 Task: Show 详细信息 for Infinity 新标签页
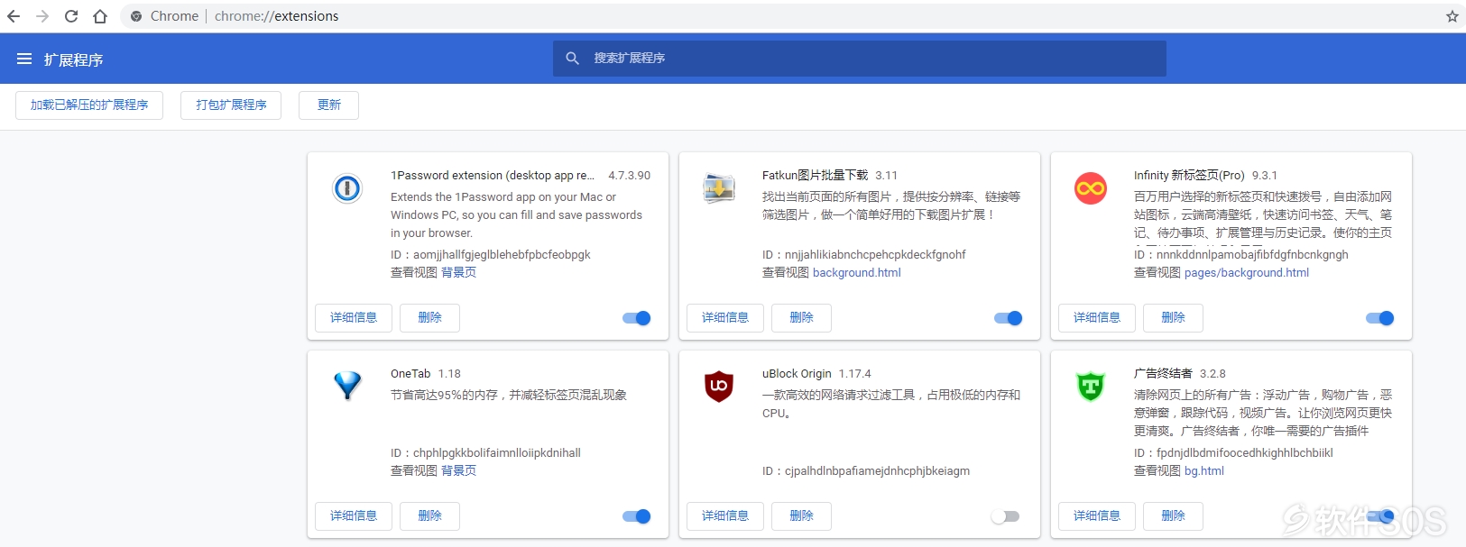coord(1097,318)
